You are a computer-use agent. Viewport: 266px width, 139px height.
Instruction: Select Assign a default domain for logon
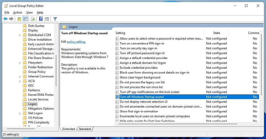coord(143,63)
